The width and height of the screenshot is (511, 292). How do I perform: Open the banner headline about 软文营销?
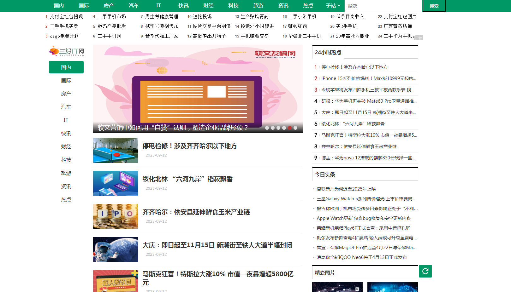click(173, 128)
